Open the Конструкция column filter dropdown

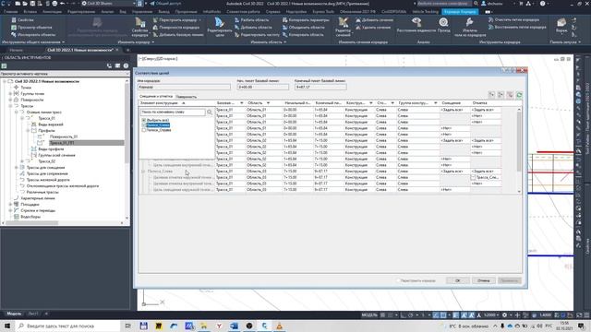point(371,103)
